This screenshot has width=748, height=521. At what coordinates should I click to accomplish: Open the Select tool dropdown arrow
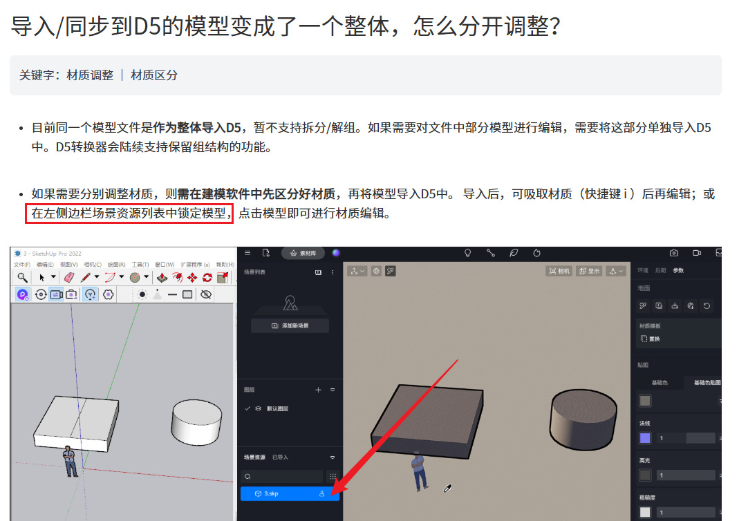coord(53,277)
